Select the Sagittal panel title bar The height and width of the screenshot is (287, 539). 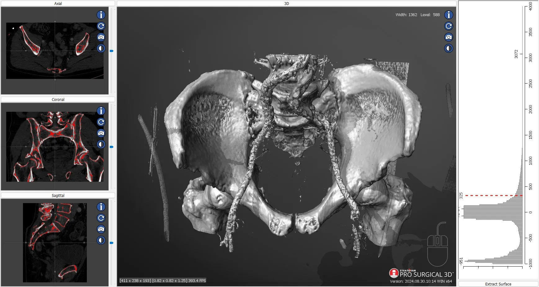pyautogui.click(x=58, y=195)
